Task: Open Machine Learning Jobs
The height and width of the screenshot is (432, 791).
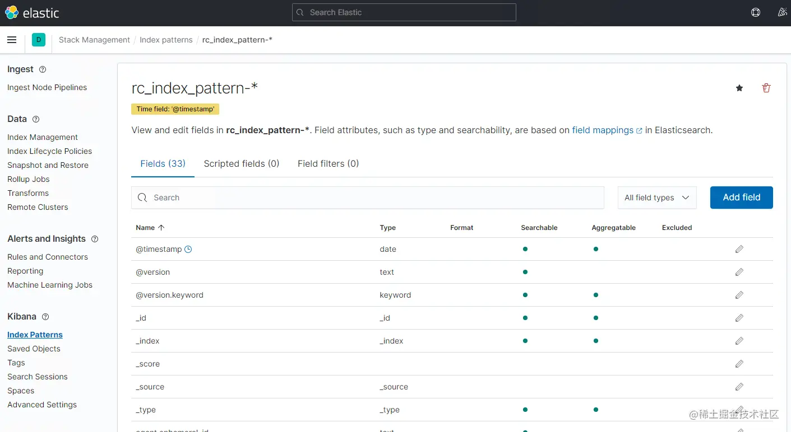Action: 50,285
